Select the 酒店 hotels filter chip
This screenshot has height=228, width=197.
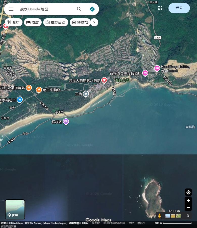pyautogui.click(x=33, y=22)
